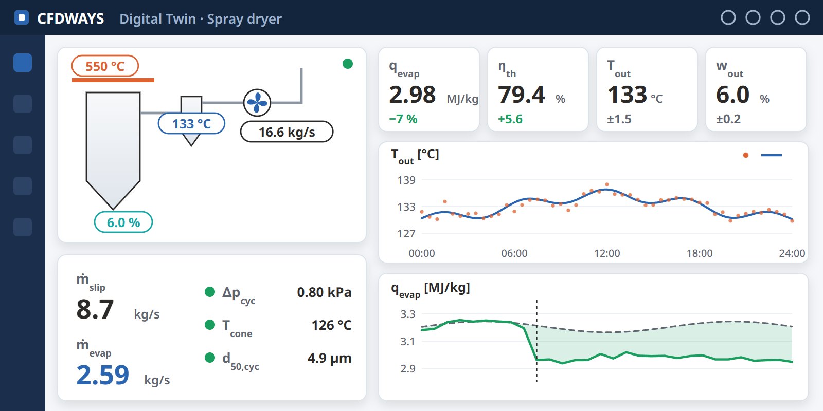Viewport: 823px width, 411px height.
Task: Click the green status dot in schematic card
Action: coord(348,64)
